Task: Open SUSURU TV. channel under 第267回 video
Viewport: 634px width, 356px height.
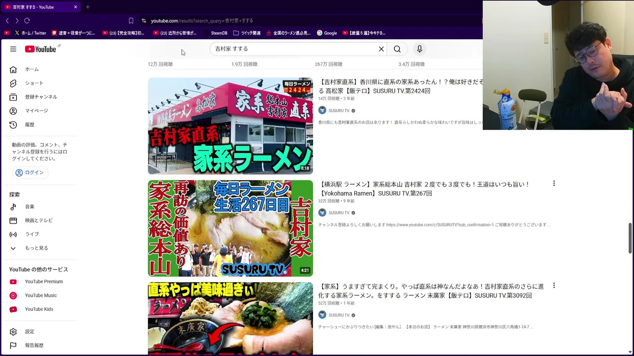Action: 339,213
